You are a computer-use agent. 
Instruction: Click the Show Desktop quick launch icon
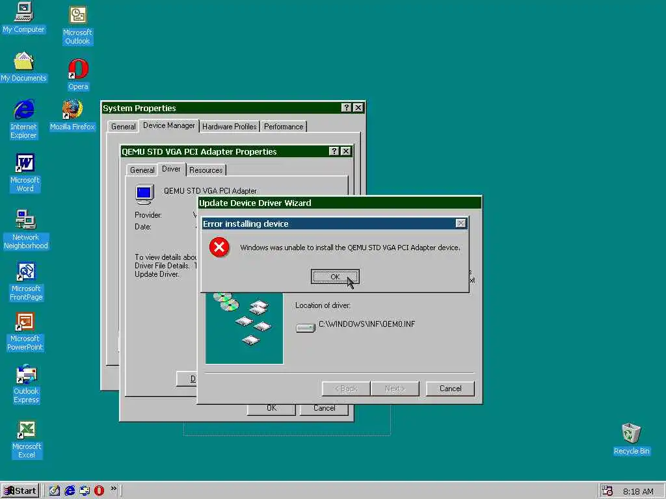(x=55, y=491)
